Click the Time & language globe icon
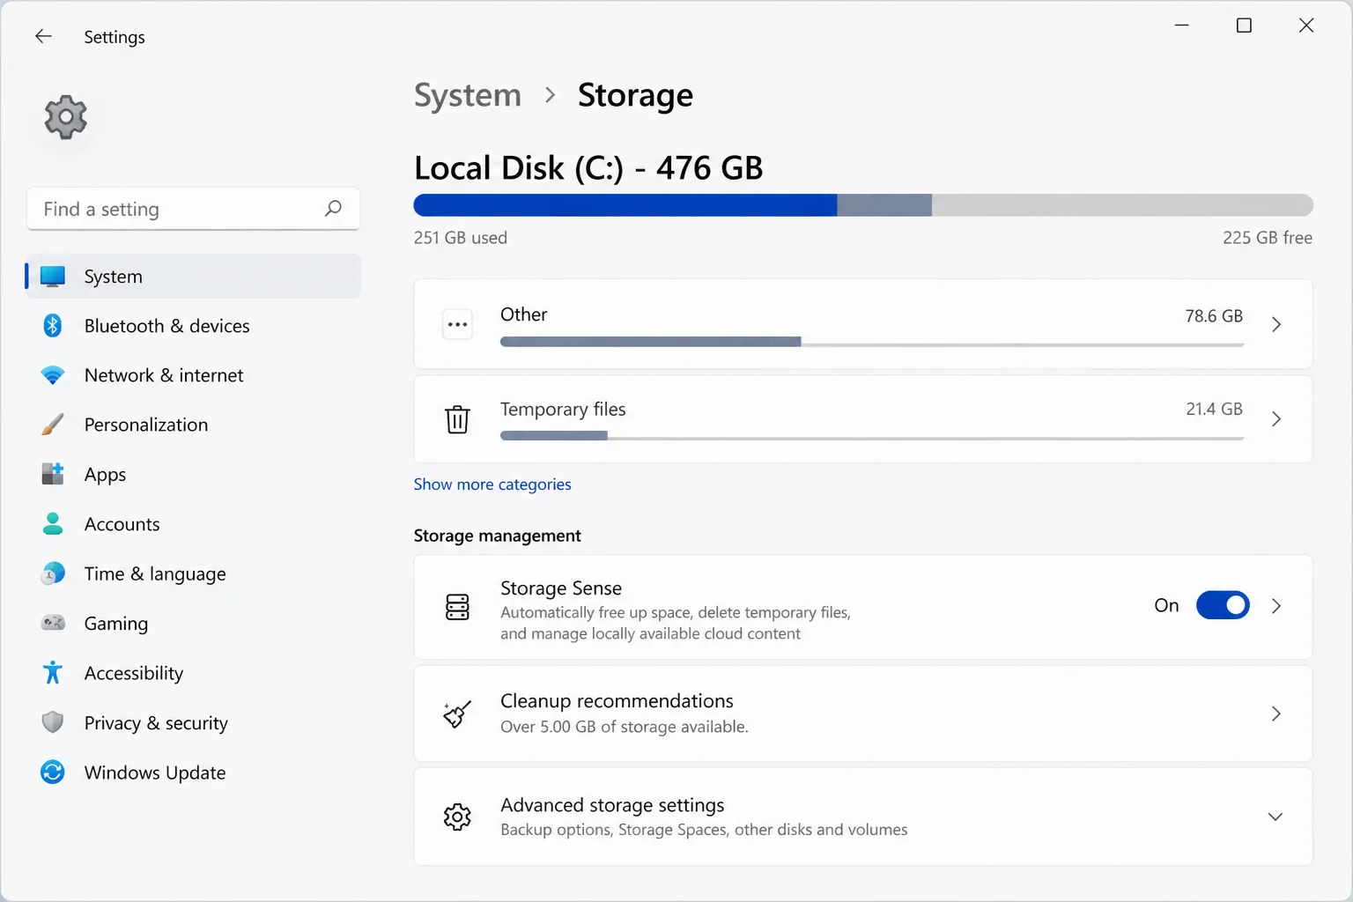Screen dimensions: 1353x902 tap(53, 573)
